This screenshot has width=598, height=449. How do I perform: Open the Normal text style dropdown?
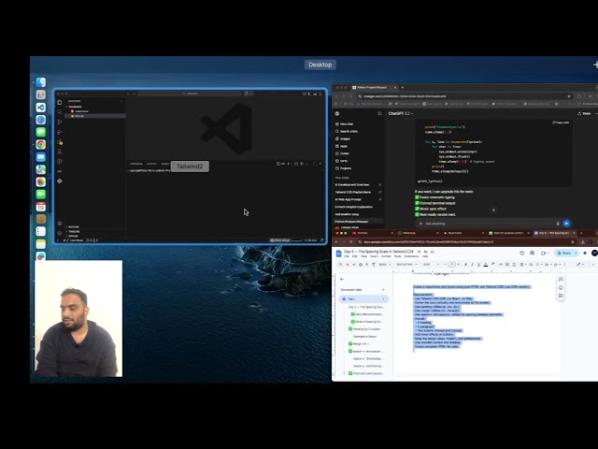click(404, 264)
